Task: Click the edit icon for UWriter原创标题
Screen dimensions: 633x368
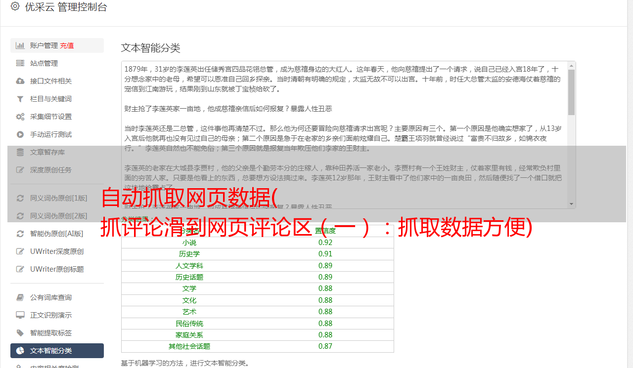Action: [20, 269]
